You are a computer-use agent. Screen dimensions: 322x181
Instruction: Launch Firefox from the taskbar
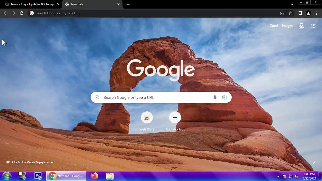(94, 176)
